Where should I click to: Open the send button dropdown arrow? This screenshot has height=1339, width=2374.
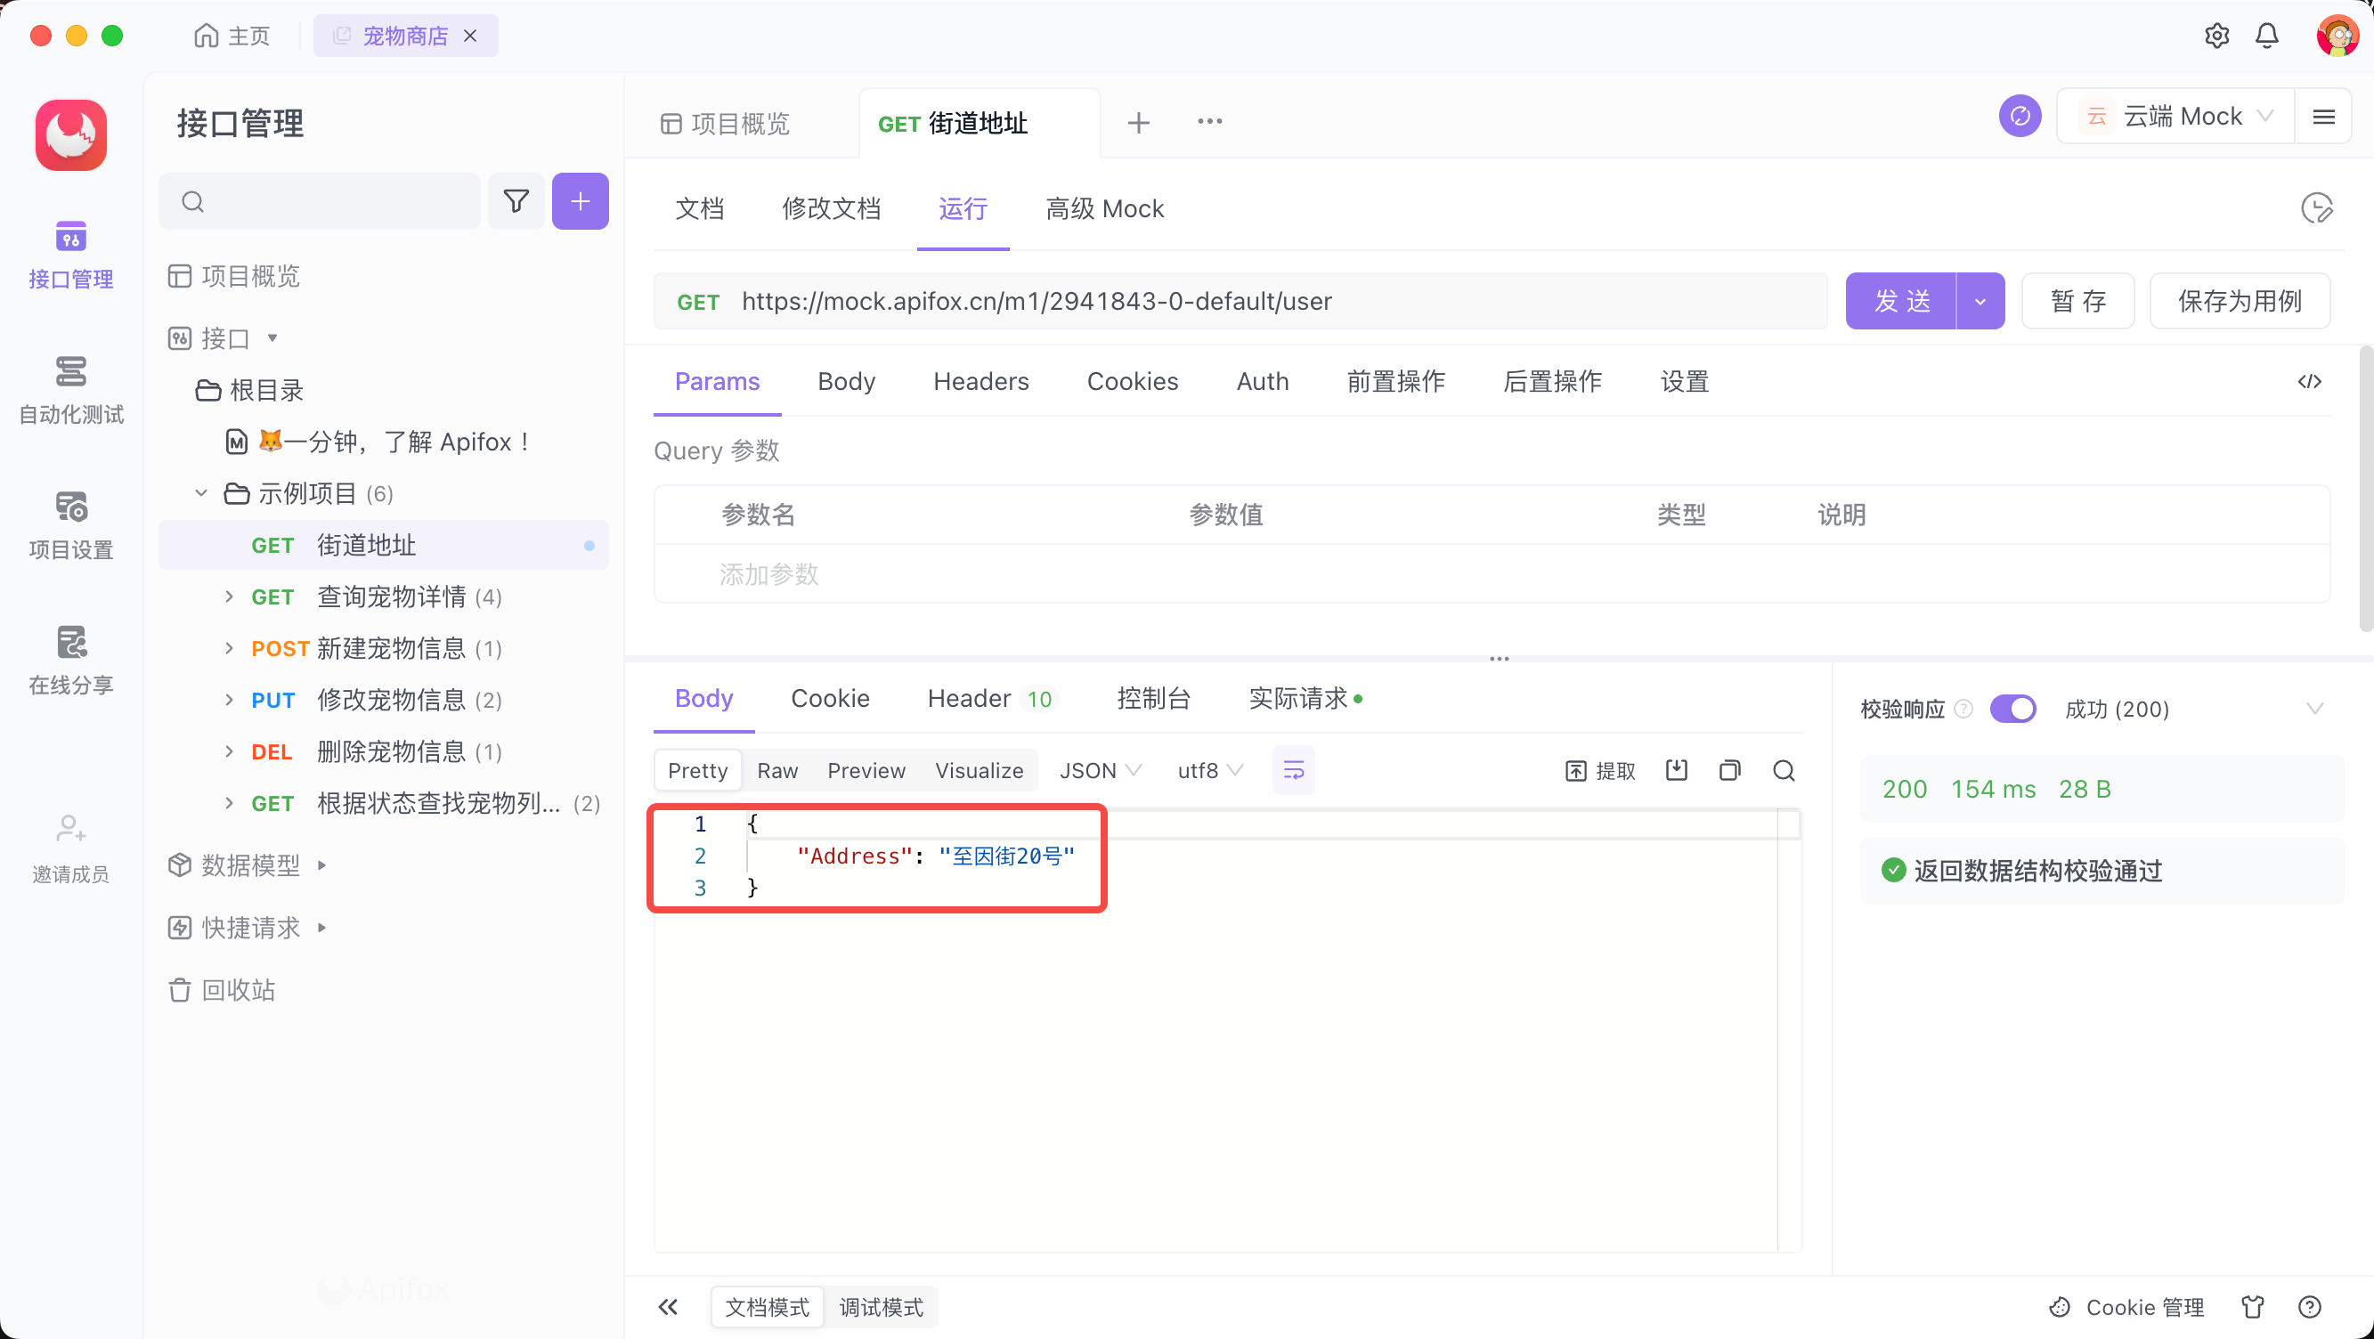coord(1980,301)
